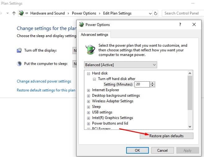
Task: Click the scroll up arrow in settings list
Action: point(190,73)
